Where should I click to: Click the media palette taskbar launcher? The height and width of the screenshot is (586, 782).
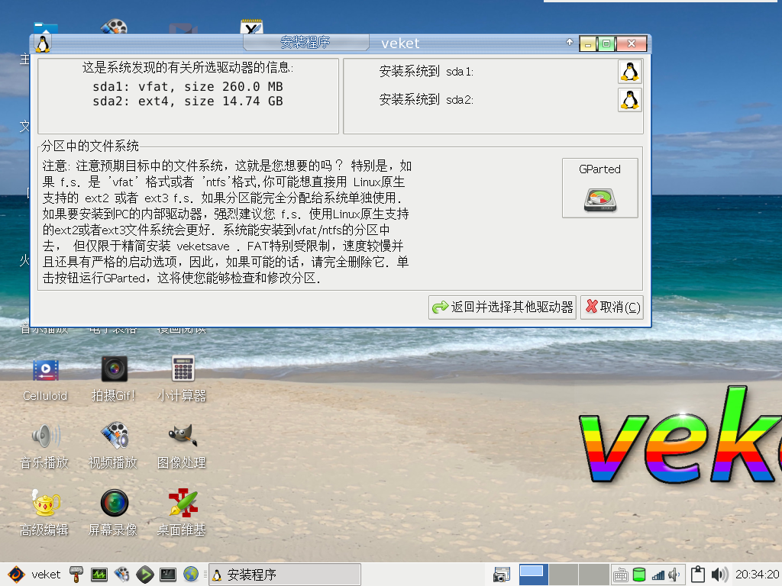pos(121,575)
